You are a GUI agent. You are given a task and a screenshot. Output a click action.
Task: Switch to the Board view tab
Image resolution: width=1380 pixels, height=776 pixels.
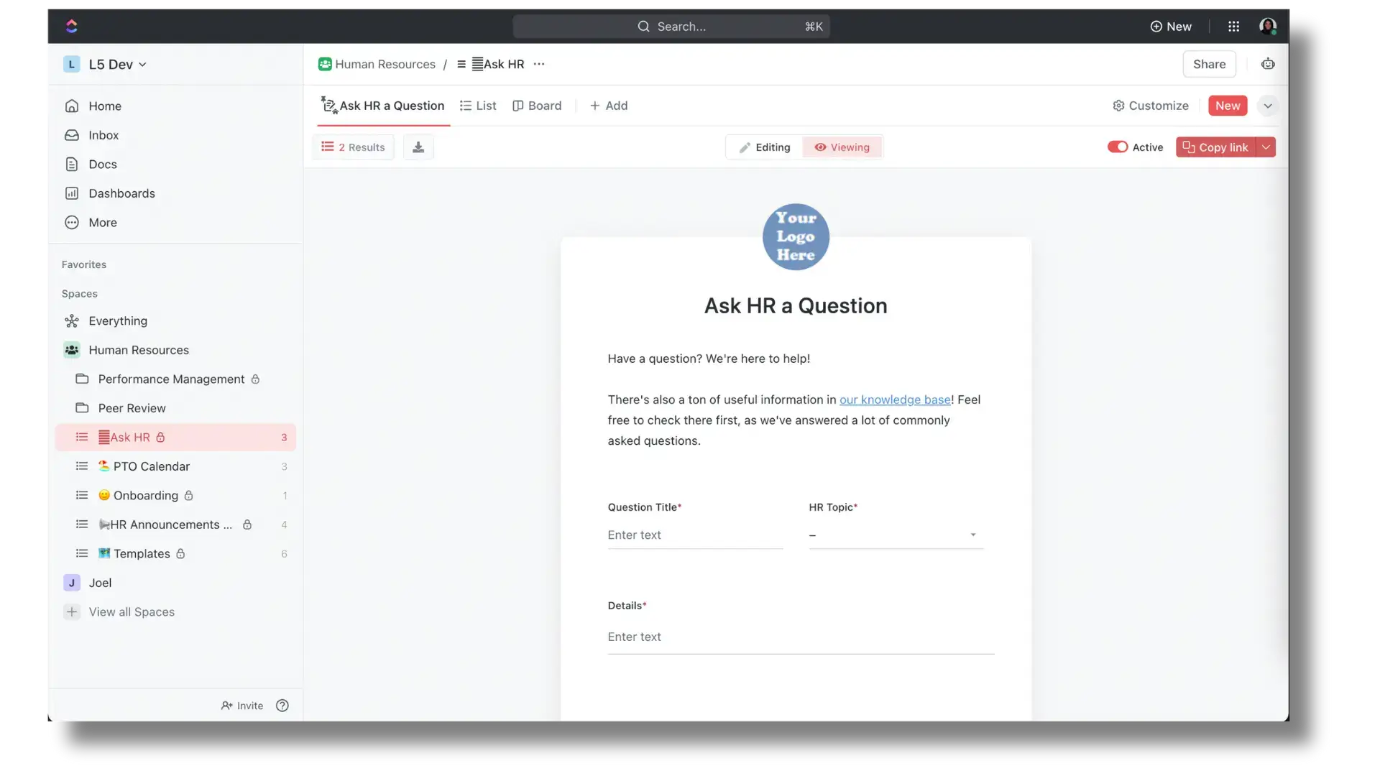tap(537, 106)
